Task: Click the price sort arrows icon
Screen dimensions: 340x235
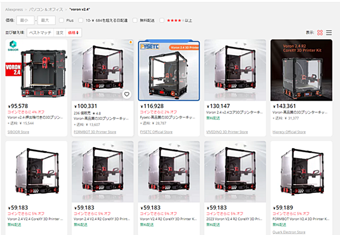Action: click(77, 32)
